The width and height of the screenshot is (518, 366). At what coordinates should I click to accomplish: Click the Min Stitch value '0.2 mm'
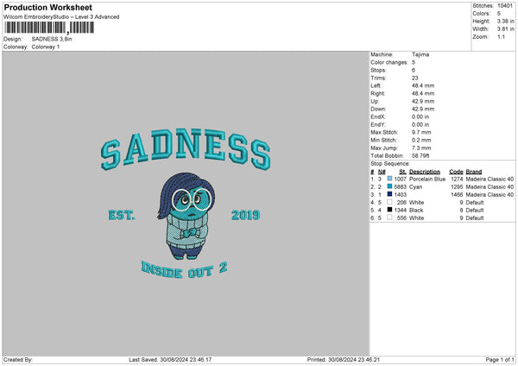pyautogui.click(x=421, y=140)
